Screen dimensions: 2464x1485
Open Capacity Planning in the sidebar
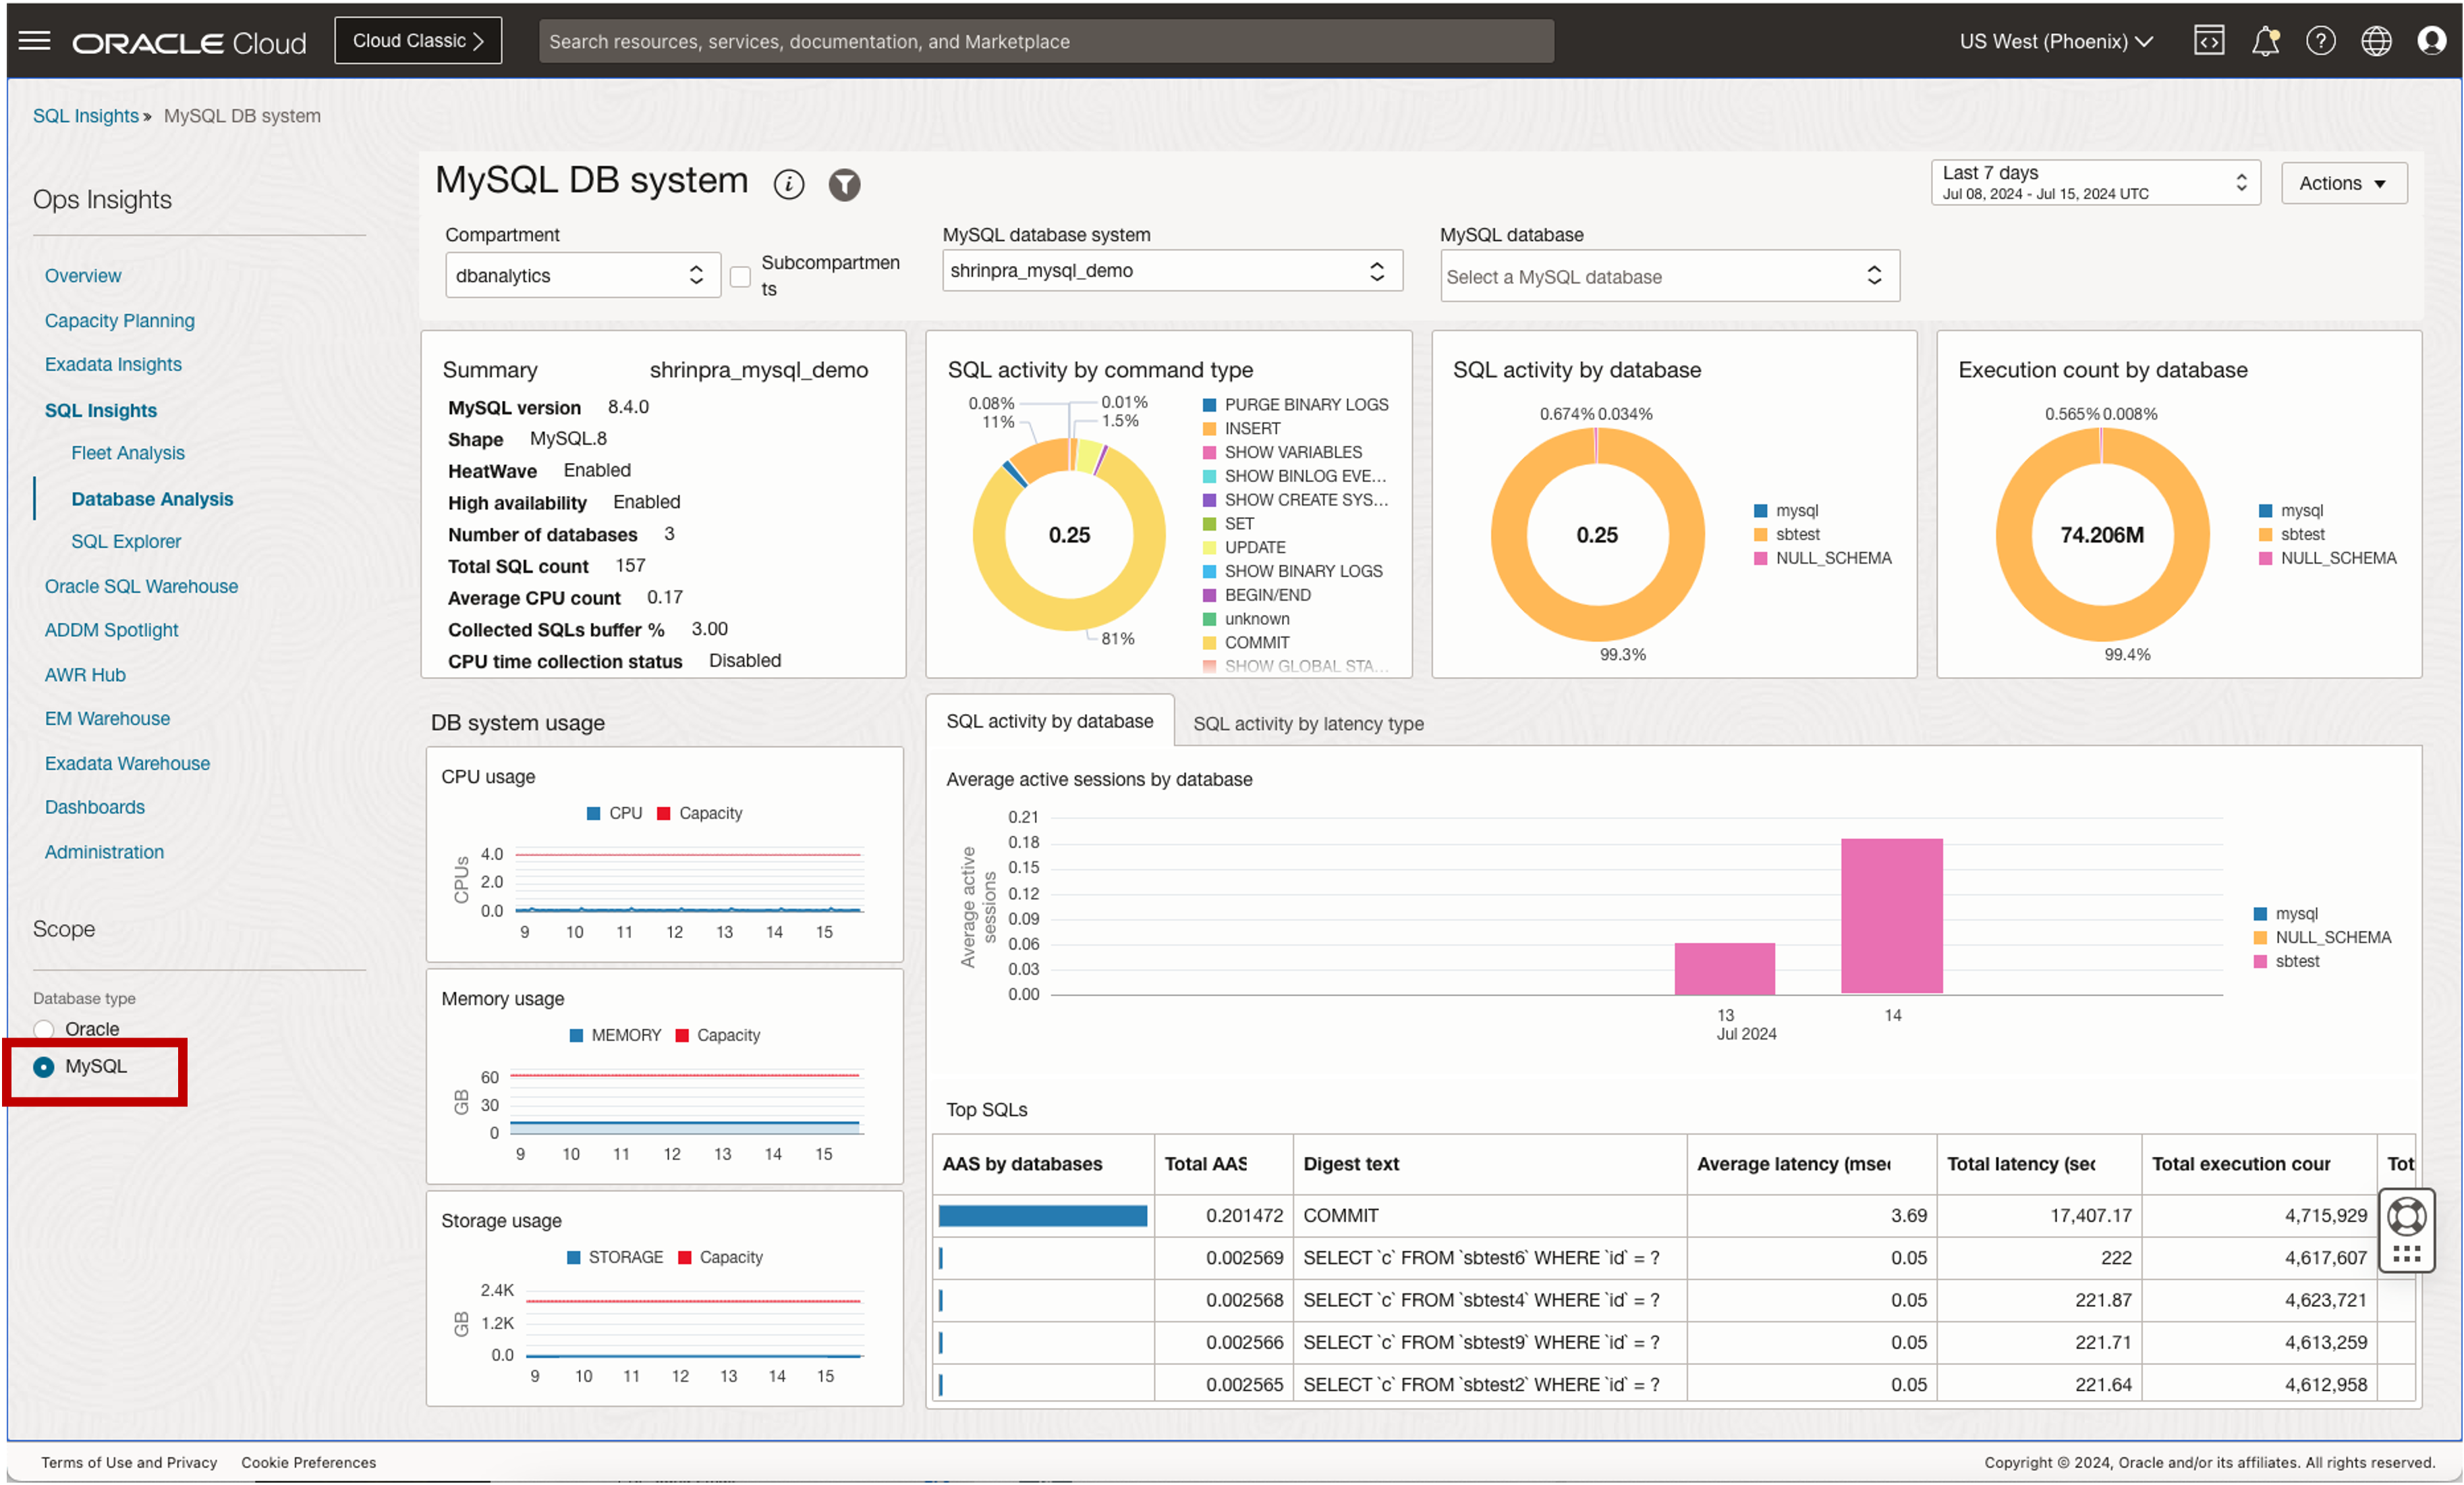tap(119, 320)
